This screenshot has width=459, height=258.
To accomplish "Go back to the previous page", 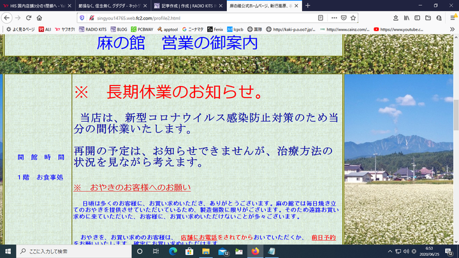I will (x=7, y=18).
